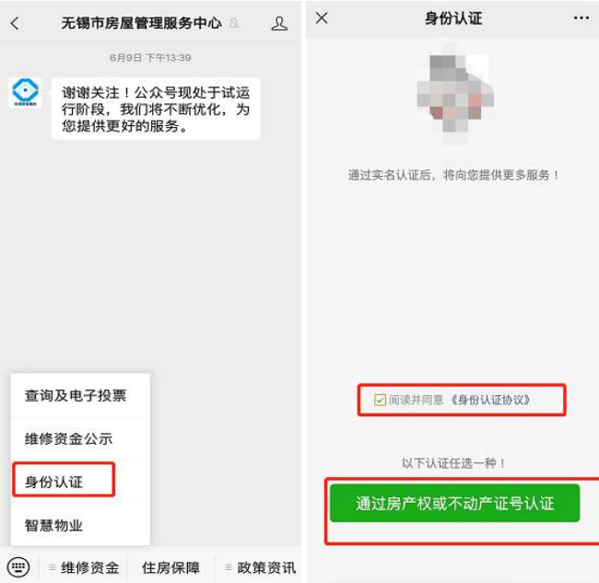
Task: Open the 《身份认证协议》 link
Action: coord(491,400)
